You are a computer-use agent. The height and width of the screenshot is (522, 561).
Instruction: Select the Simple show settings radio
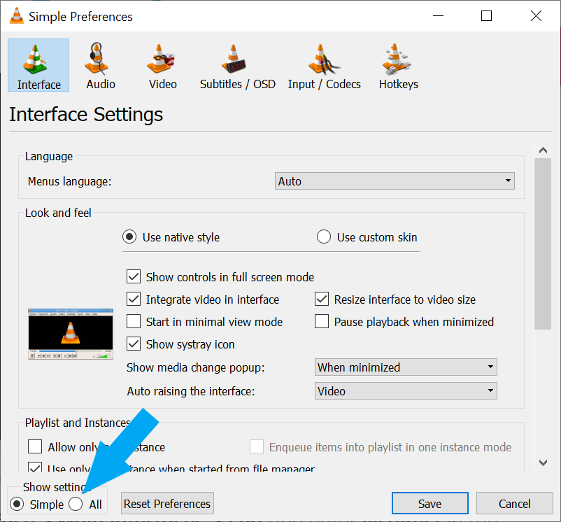(17, 504)
